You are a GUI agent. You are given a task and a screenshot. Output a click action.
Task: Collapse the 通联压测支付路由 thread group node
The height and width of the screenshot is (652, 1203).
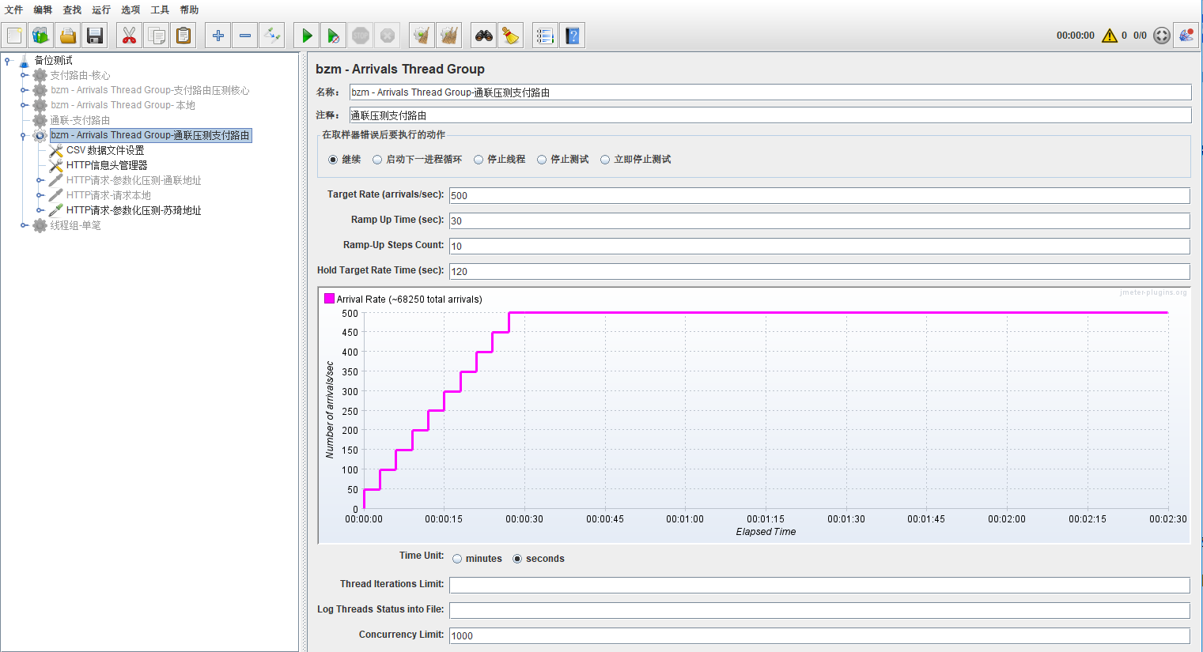point(24,135)
